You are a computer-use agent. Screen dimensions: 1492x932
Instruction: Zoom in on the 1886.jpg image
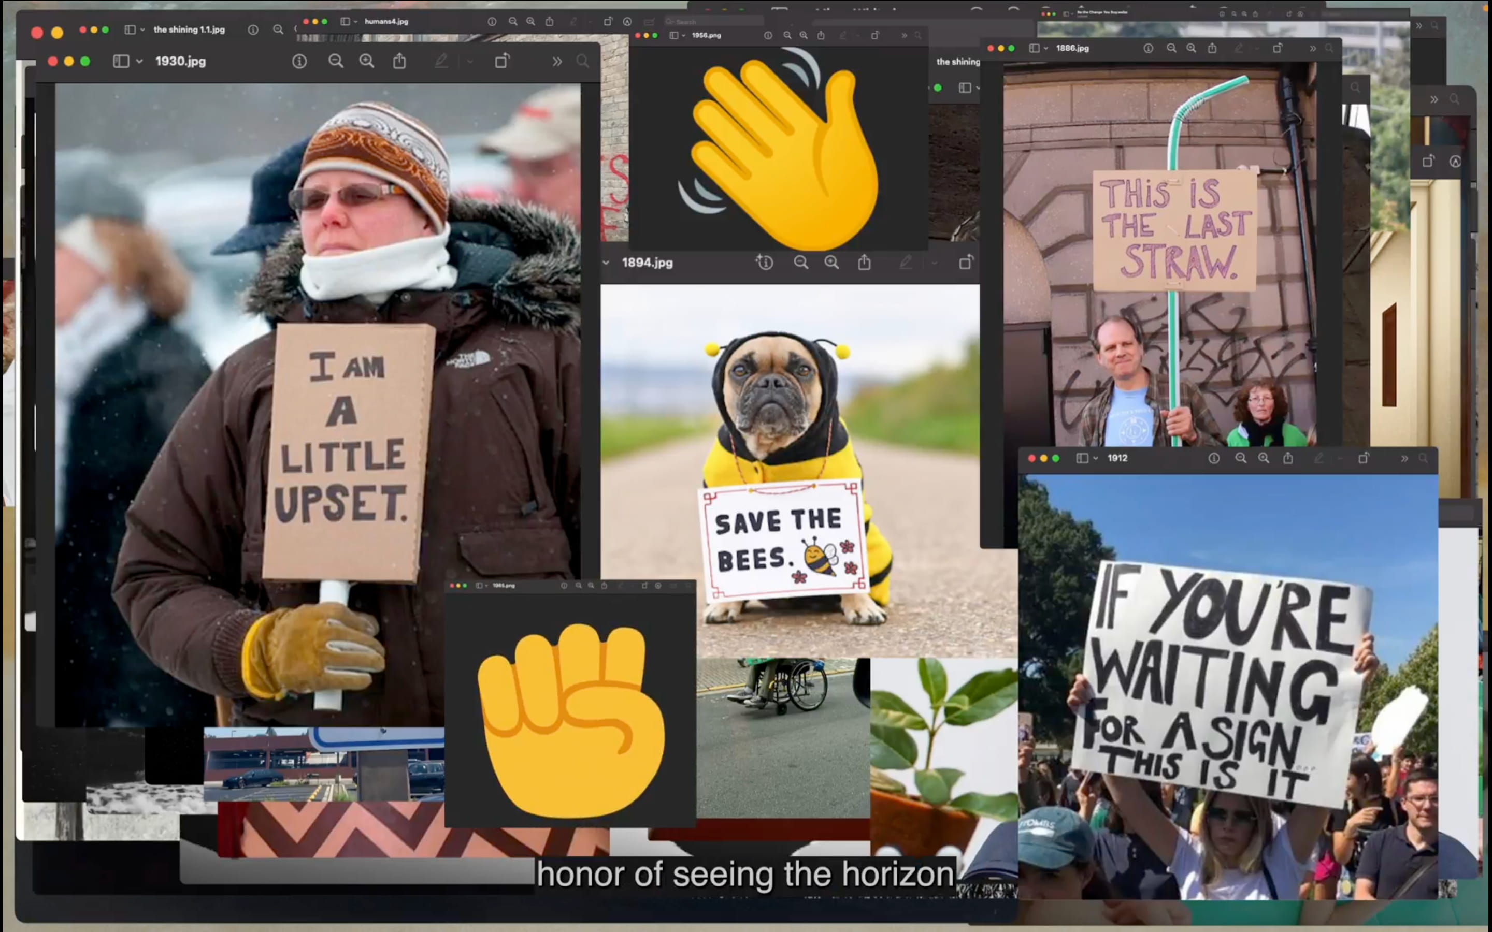1191,48
